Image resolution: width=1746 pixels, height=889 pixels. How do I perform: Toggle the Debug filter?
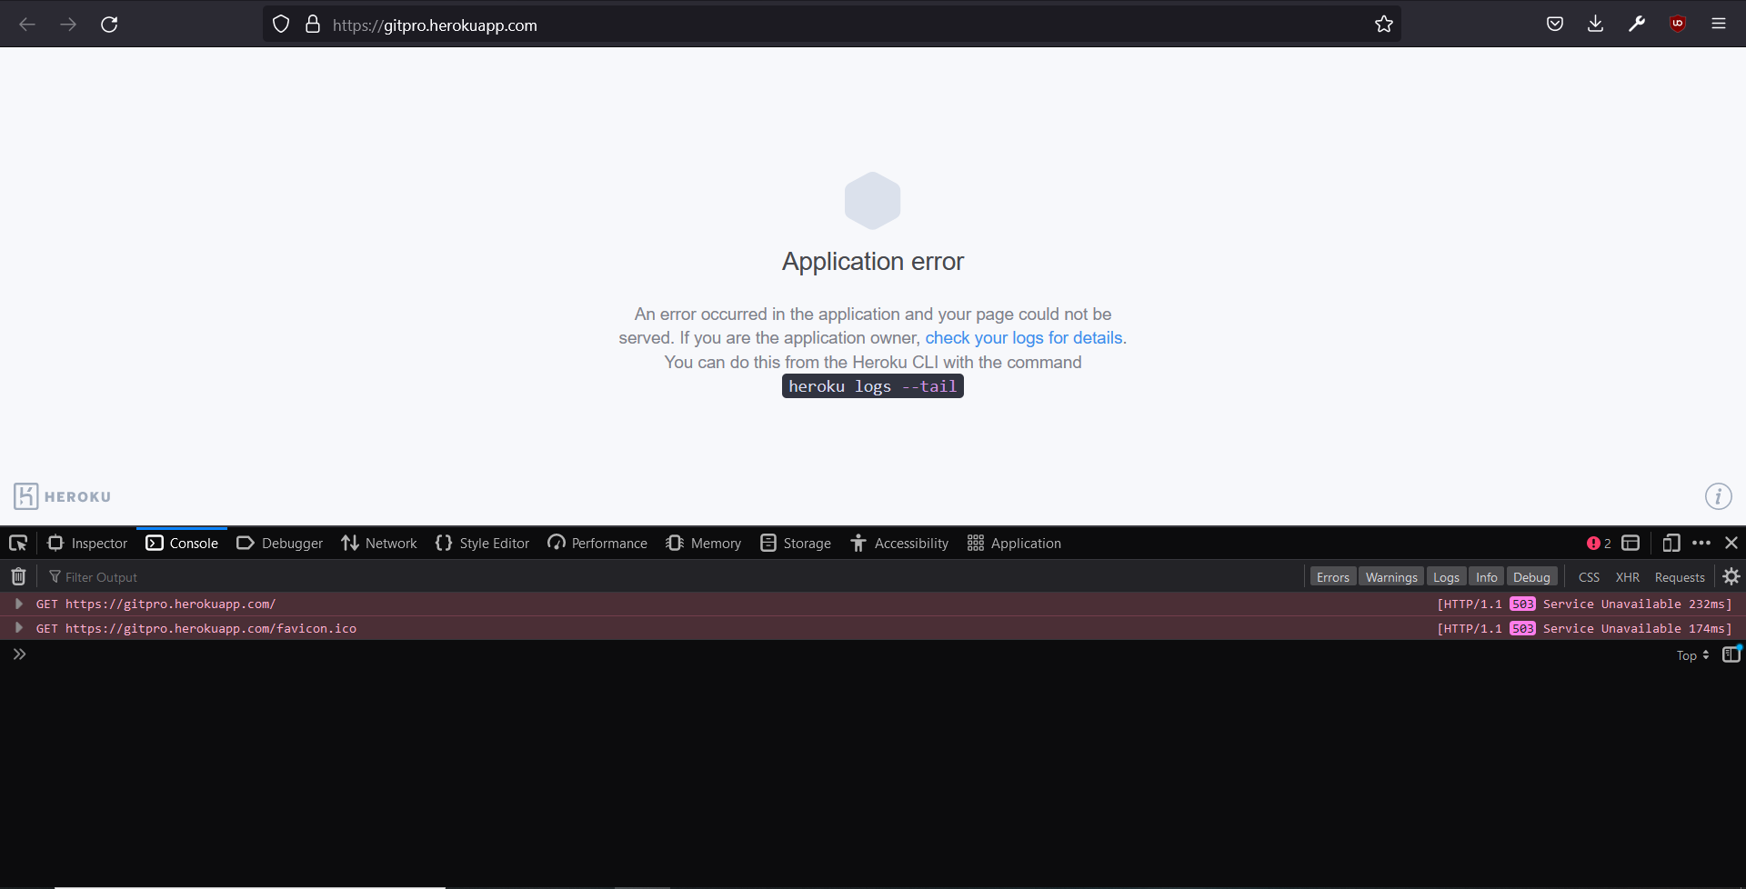coord(1531,576)
